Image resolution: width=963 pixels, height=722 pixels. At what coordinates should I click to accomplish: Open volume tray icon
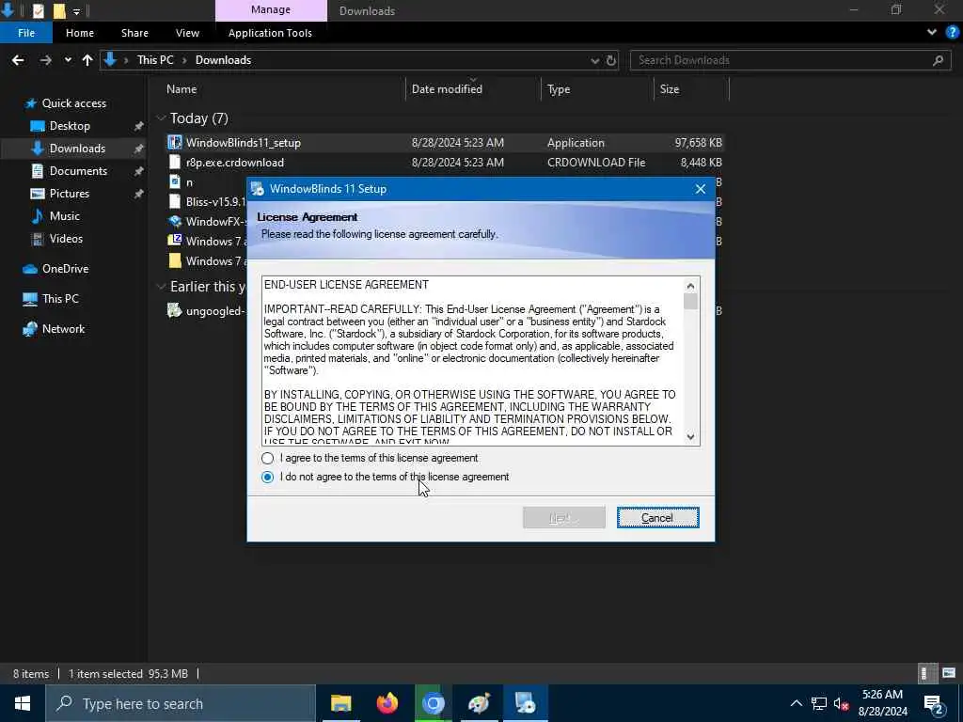[x=841, y=703]
